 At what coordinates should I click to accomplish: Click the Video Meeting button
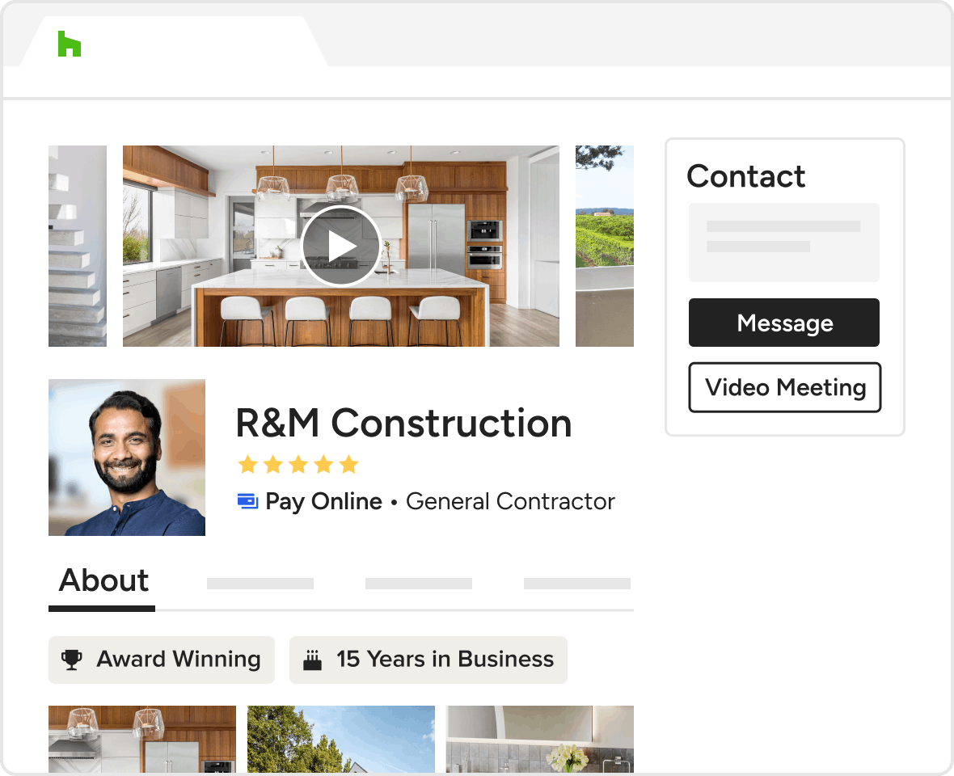pos(785,387)
